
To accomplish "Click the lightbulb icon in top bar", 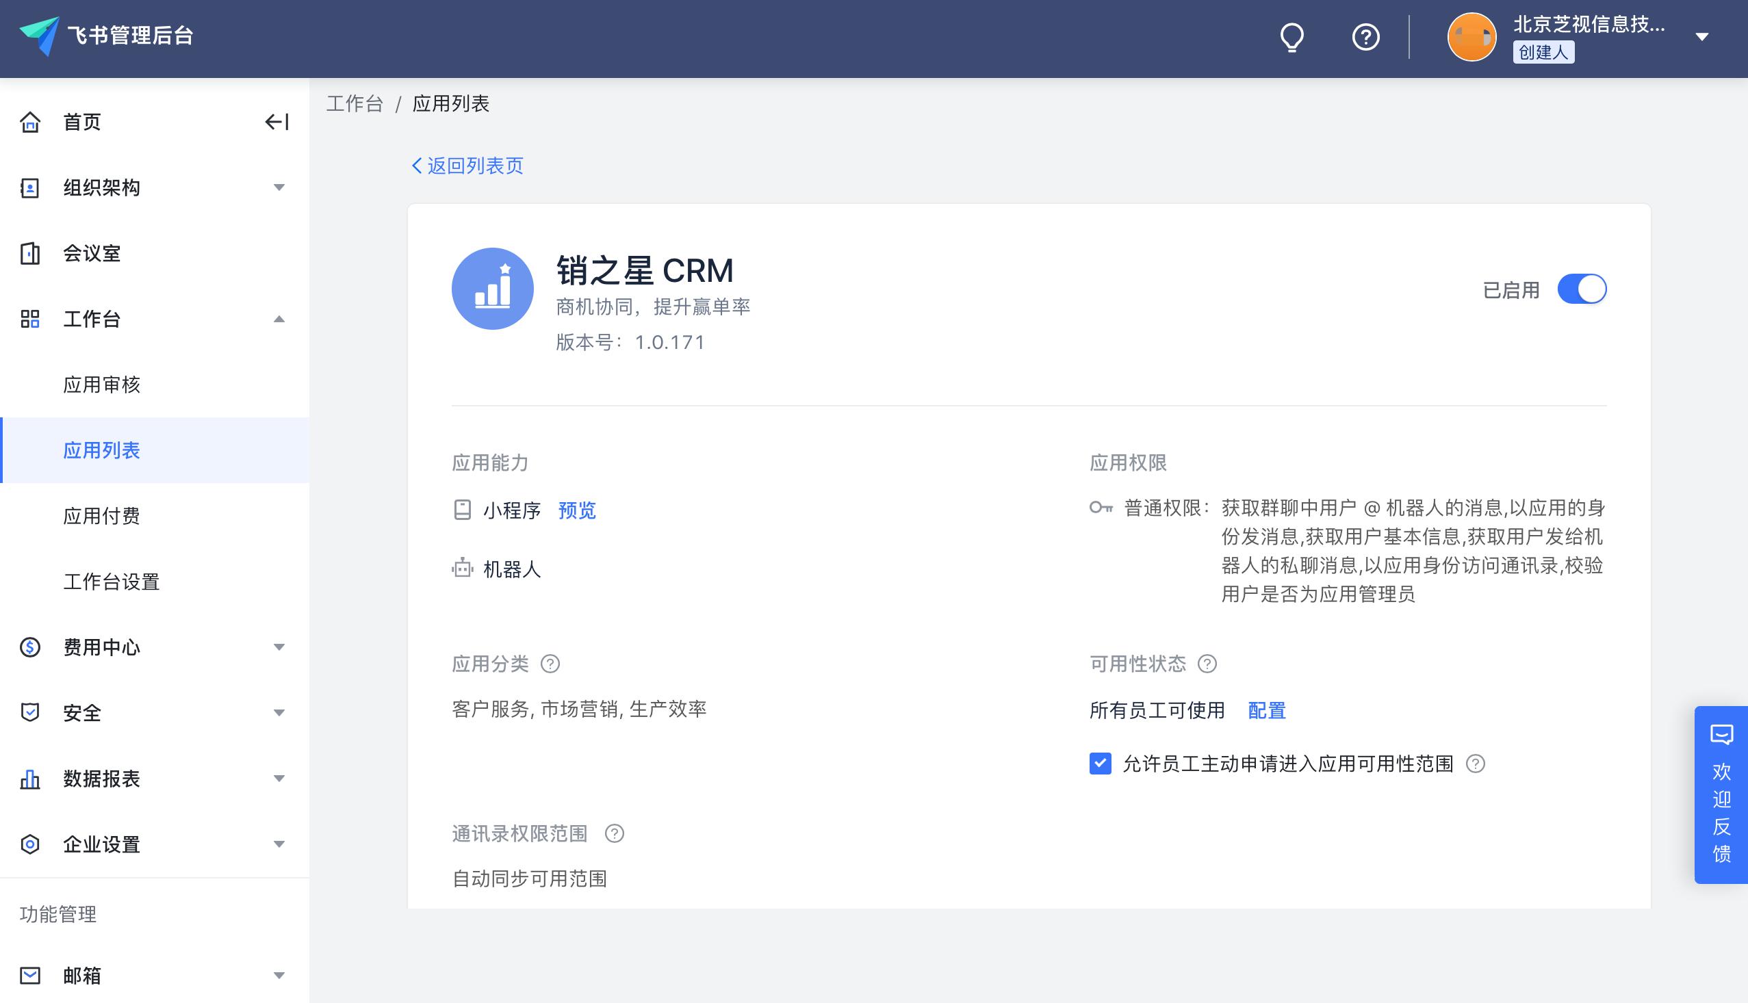I will coord(1290,38).
